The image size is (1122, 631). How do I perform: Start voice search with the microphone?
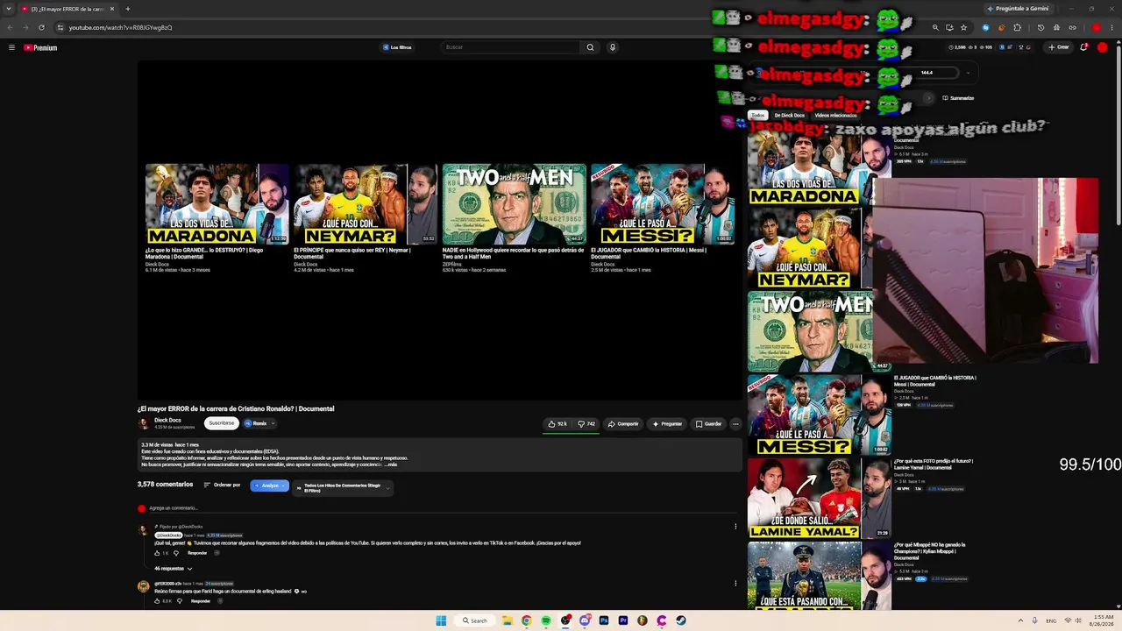pos(613,47)
